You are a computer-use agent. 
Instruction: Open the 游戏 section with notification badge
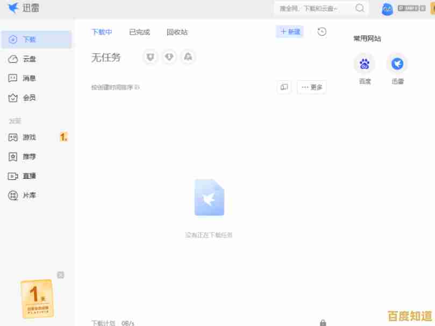point(32,137)
